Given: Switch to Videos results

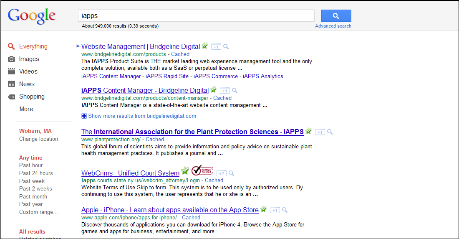Looking at the screenshot, I should (28, 71).
